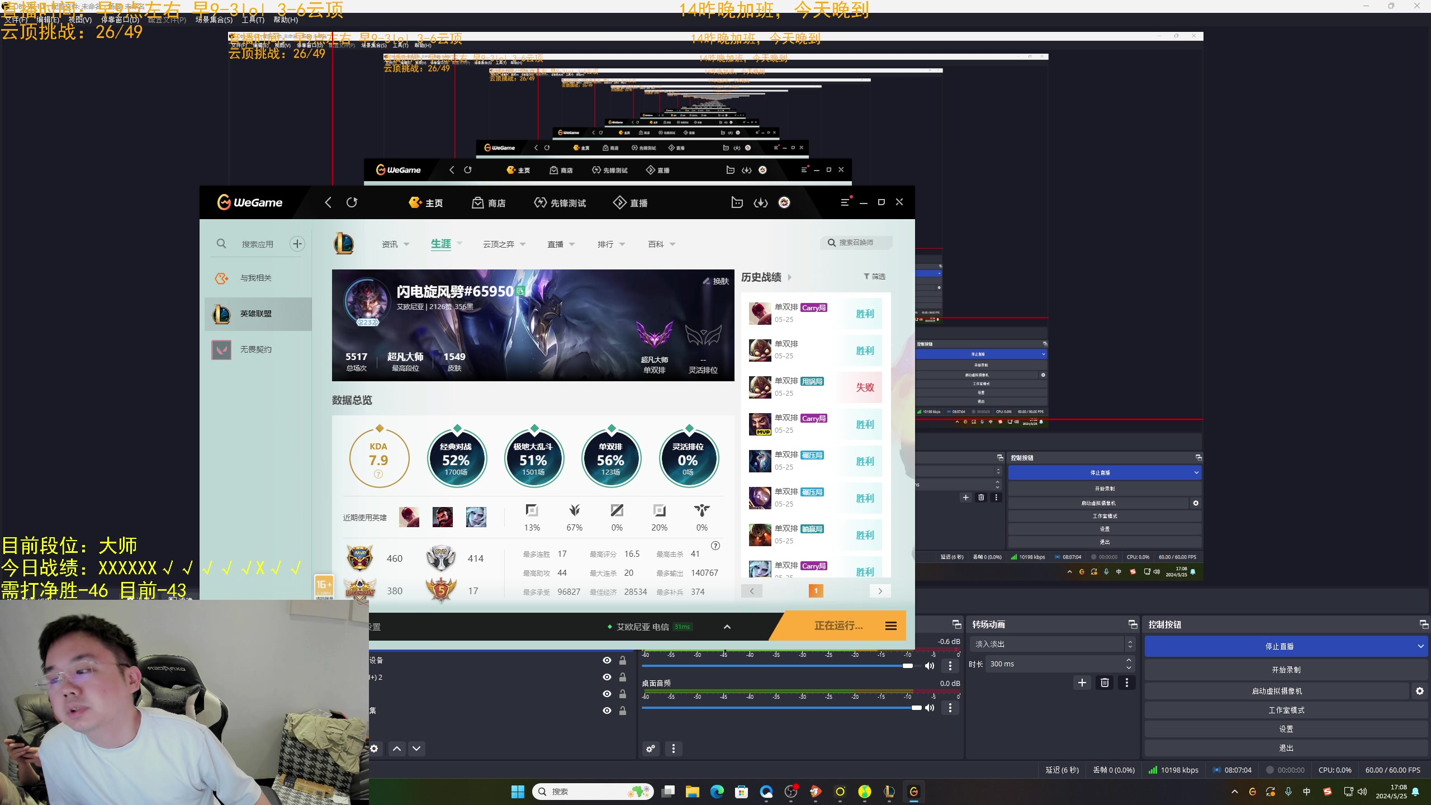This screenshot has height=805, width=1431.
Task: Click the stats help icon near 最高击杀
Action: 715,546
